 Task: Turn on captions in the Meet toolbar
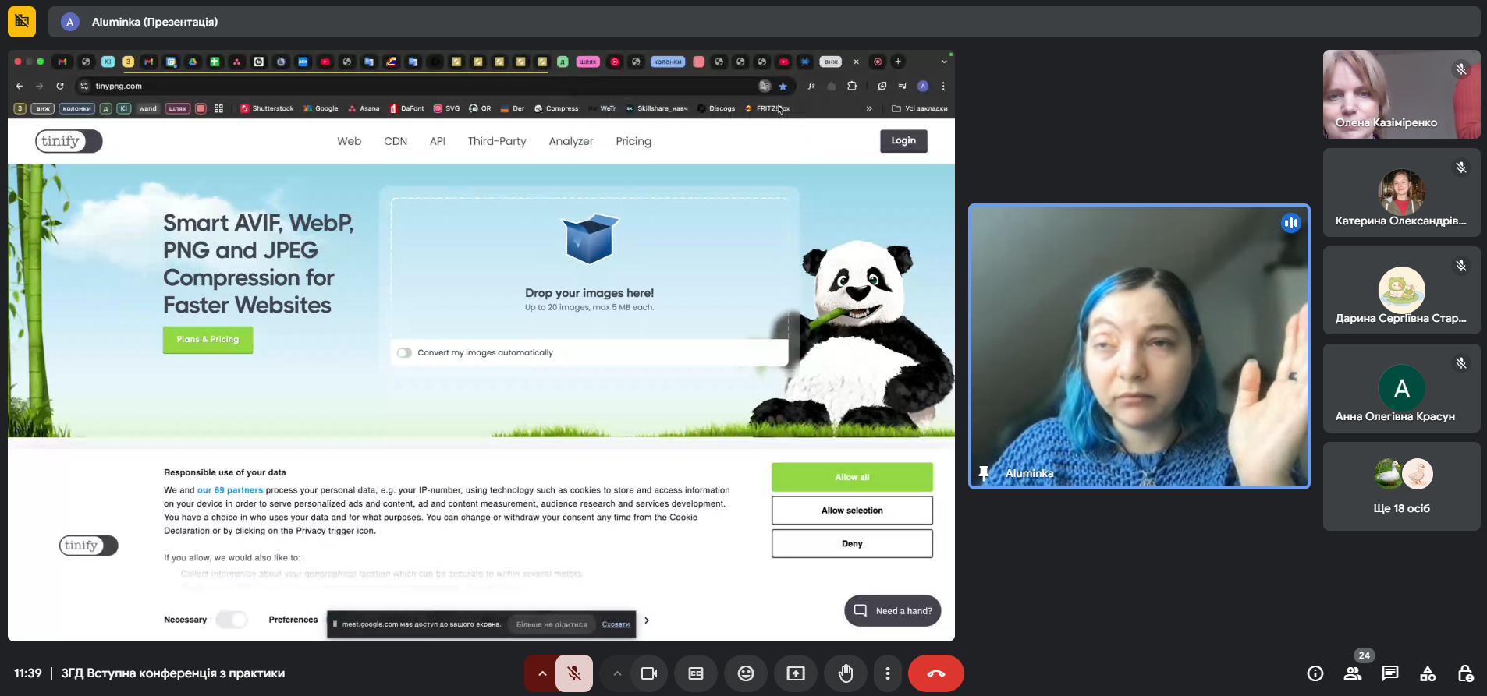click(696, 673)
